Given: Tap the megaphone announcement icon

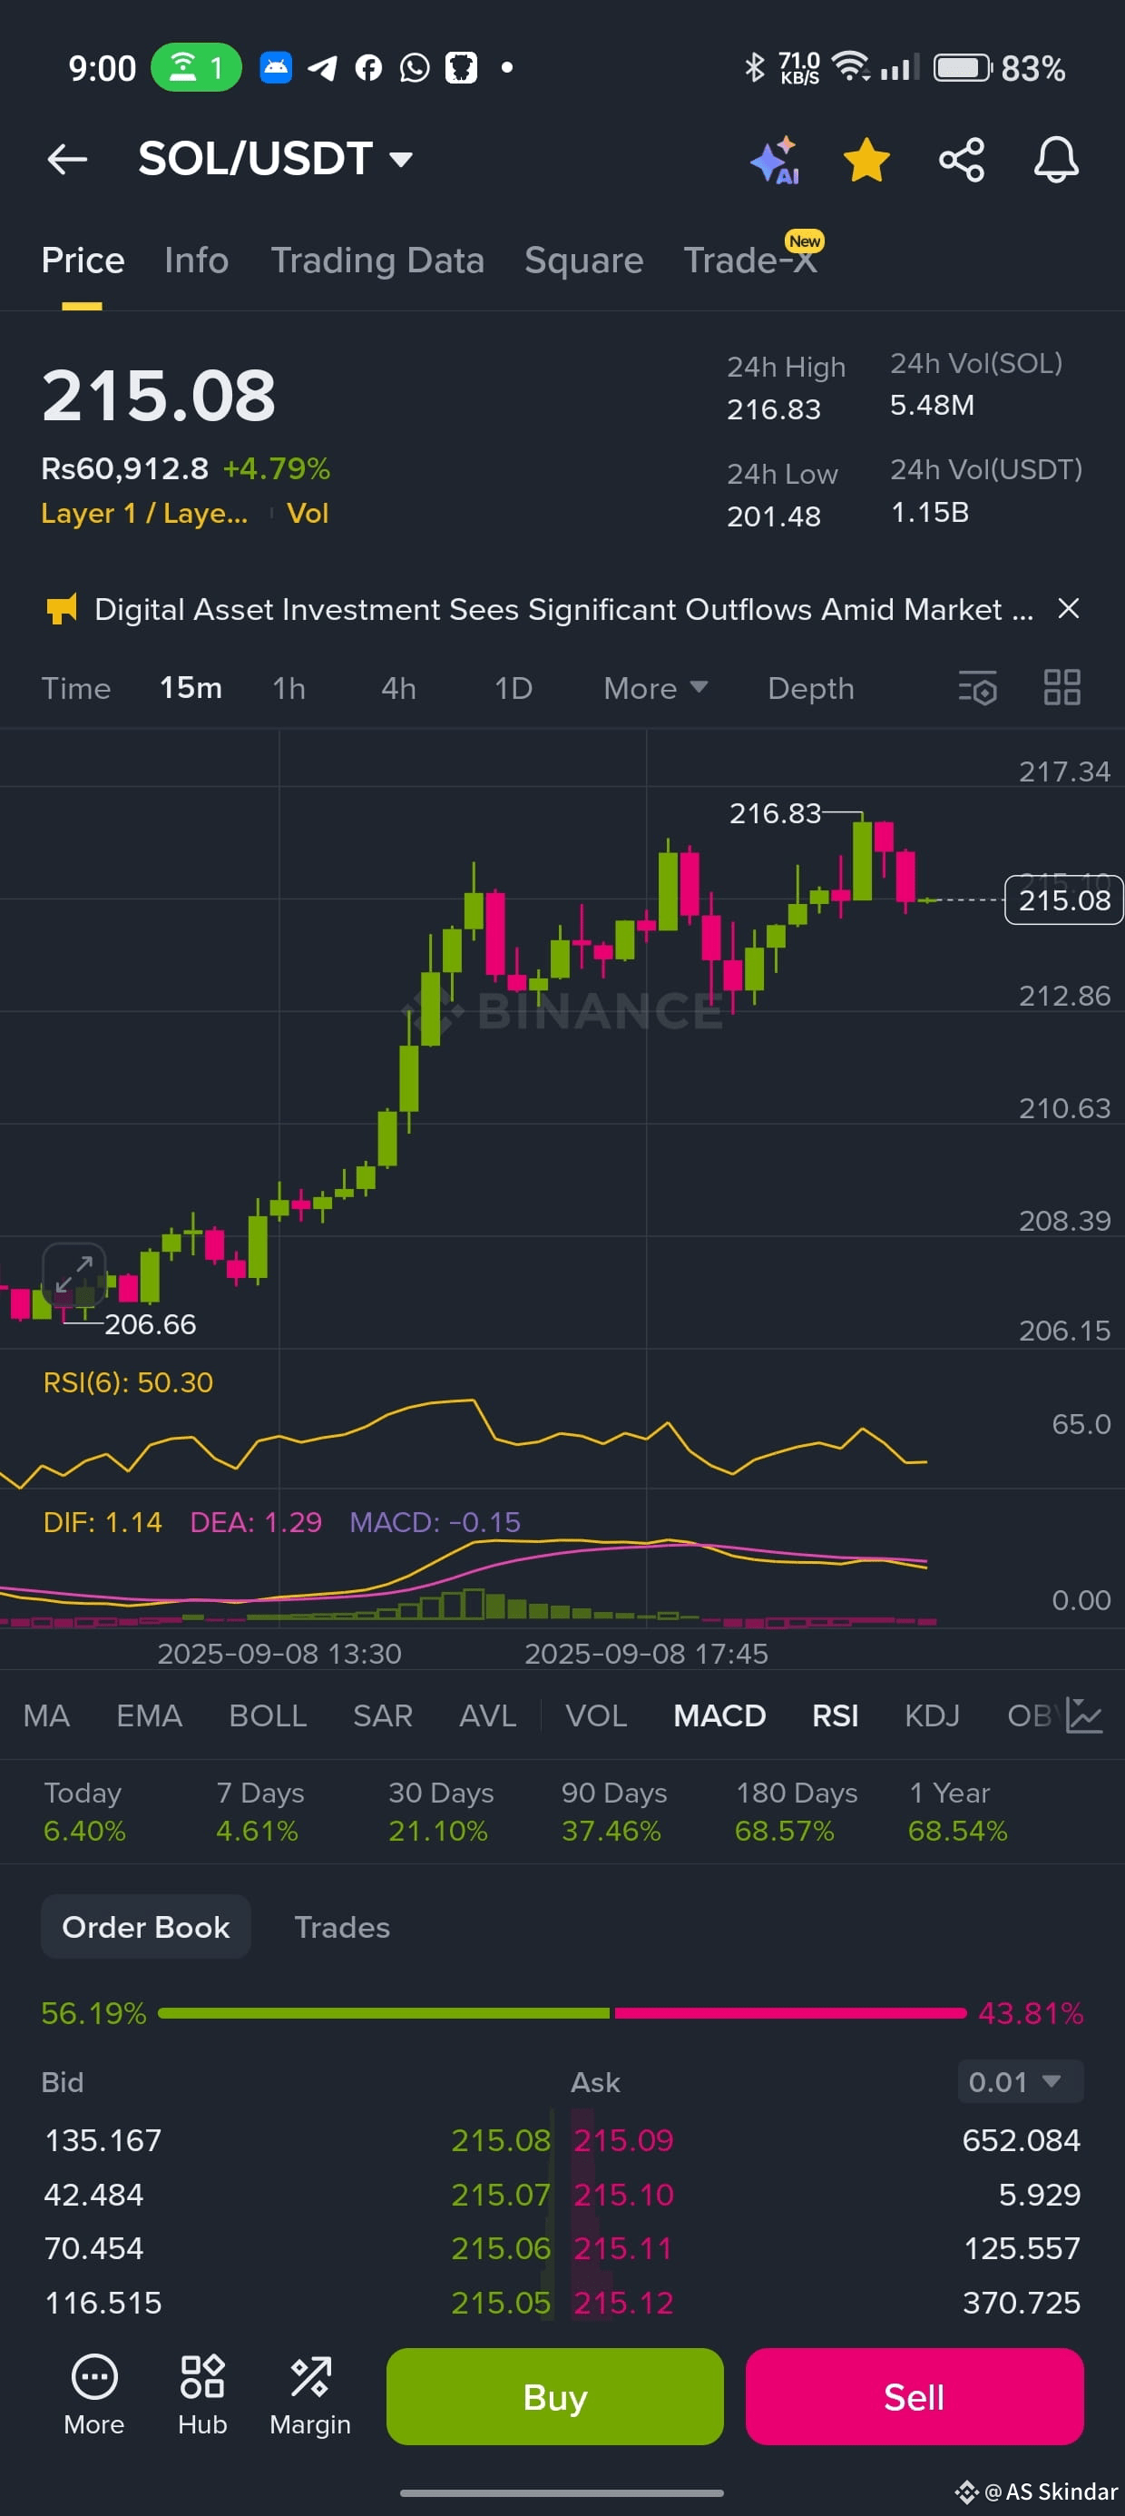Looking at the screenshot, I should [62, 609].
